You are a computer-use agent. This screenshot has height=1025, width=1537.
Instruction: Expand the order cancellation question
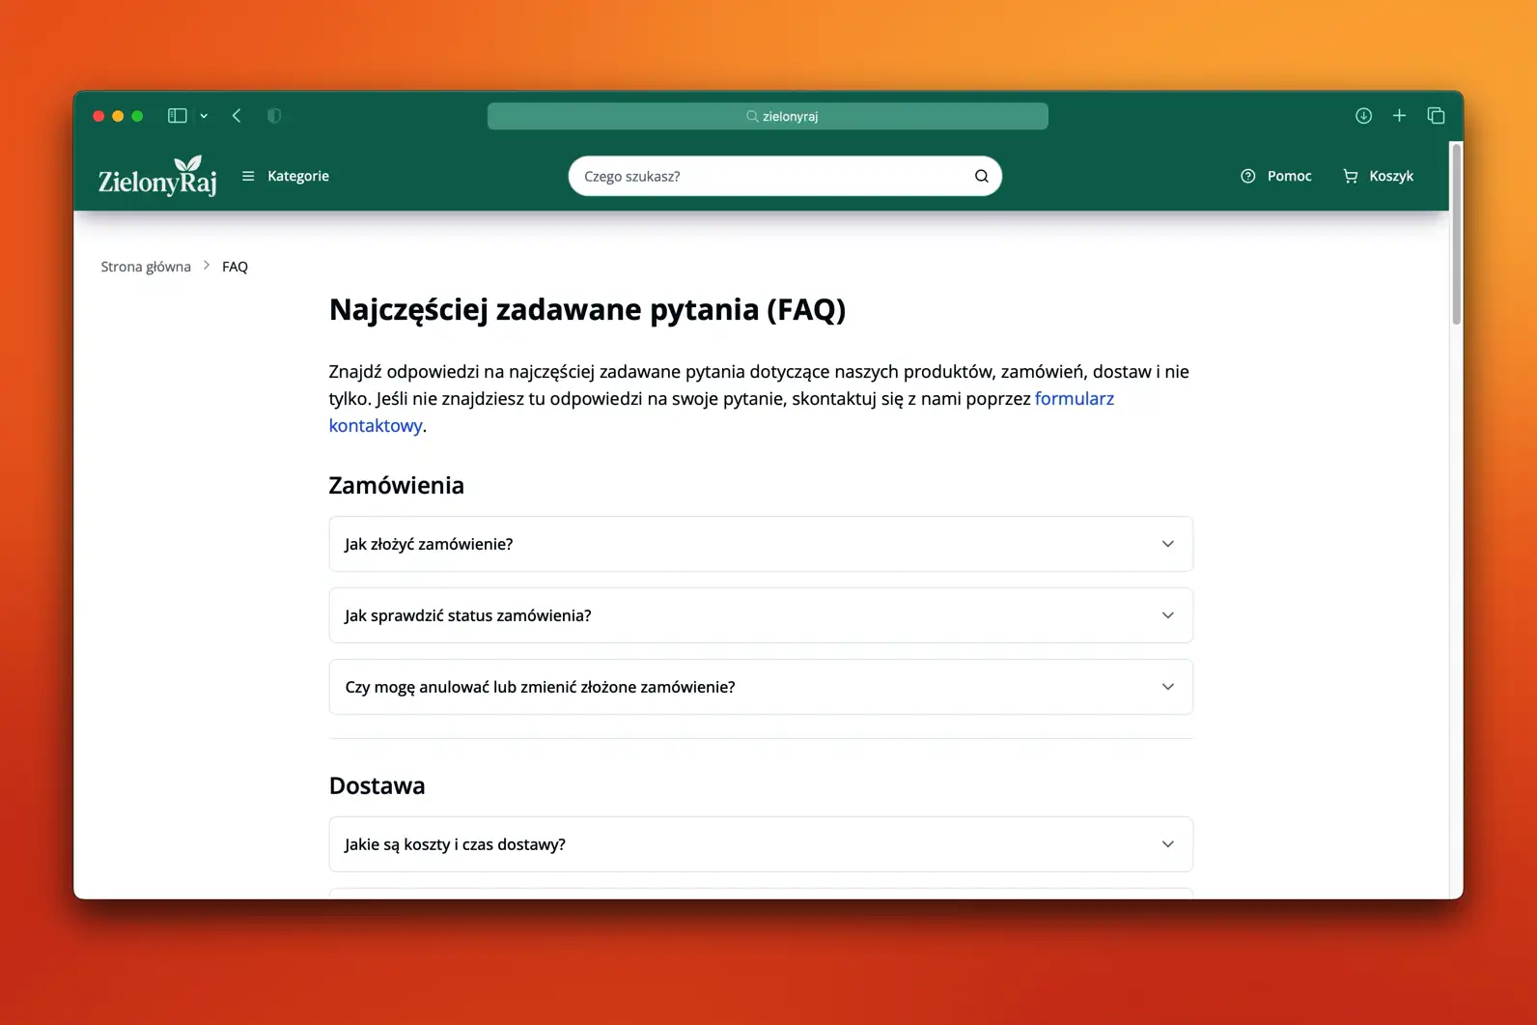click(x=760, y=687)
